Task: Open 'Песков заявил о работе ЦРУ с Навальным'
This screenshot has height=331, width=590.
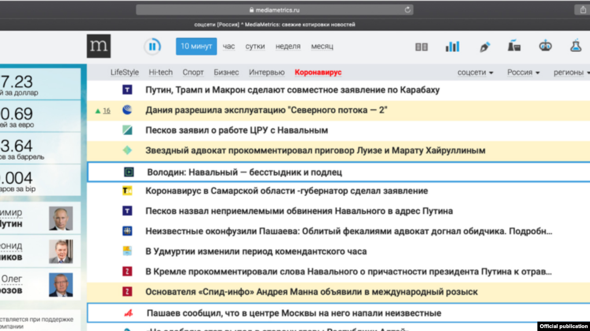Action: point(236,130)
